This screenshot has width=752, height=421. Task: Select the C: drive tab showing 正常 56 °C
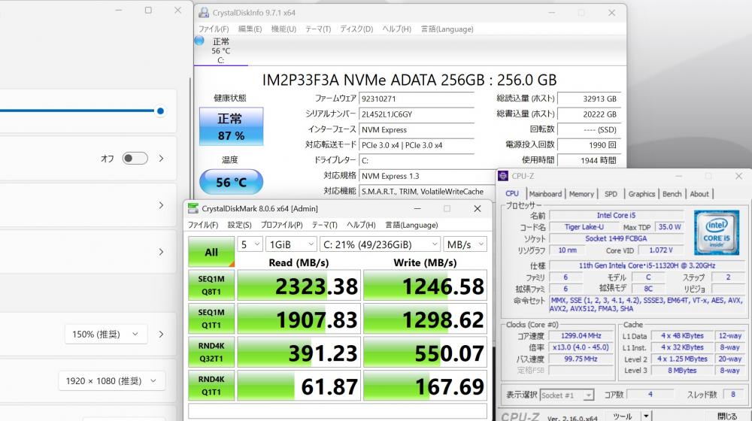(x=220, y=51)
